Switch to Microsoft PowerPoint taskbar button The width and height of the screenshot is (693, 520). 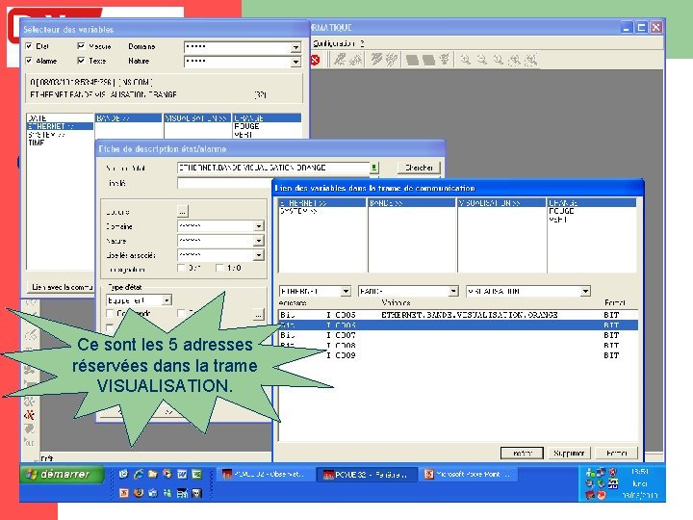click(x=469, y=475)
